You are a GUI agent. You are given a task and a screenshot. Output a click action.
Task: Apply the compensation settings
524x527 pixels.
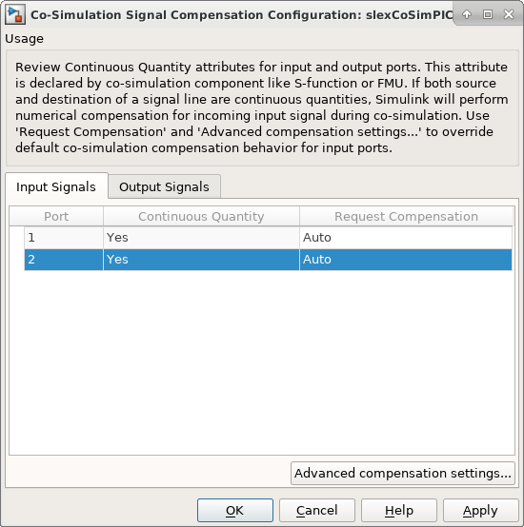(x=480, y=510)
